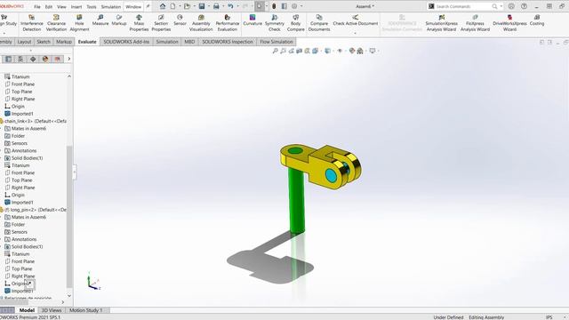
Task: Open the MBD ribbon tab
Action: [x=189, y=42]
